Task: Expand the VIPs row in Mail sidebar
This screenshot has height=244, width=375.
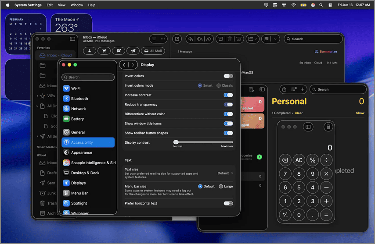Action: coord(37,96)
